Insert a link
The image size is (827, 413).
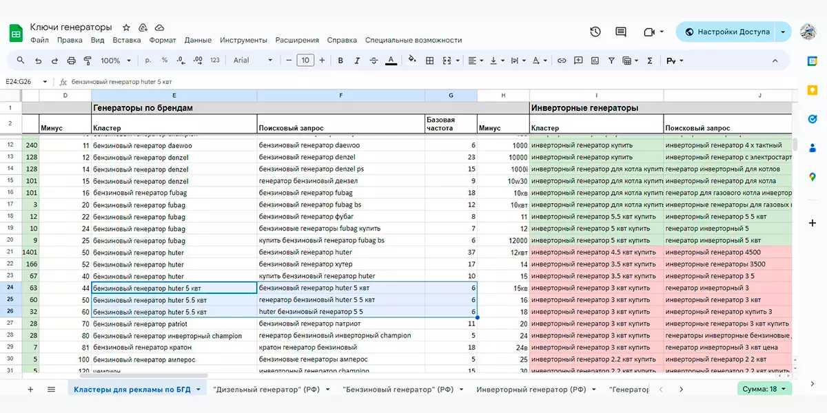click(x=562, y=61)
